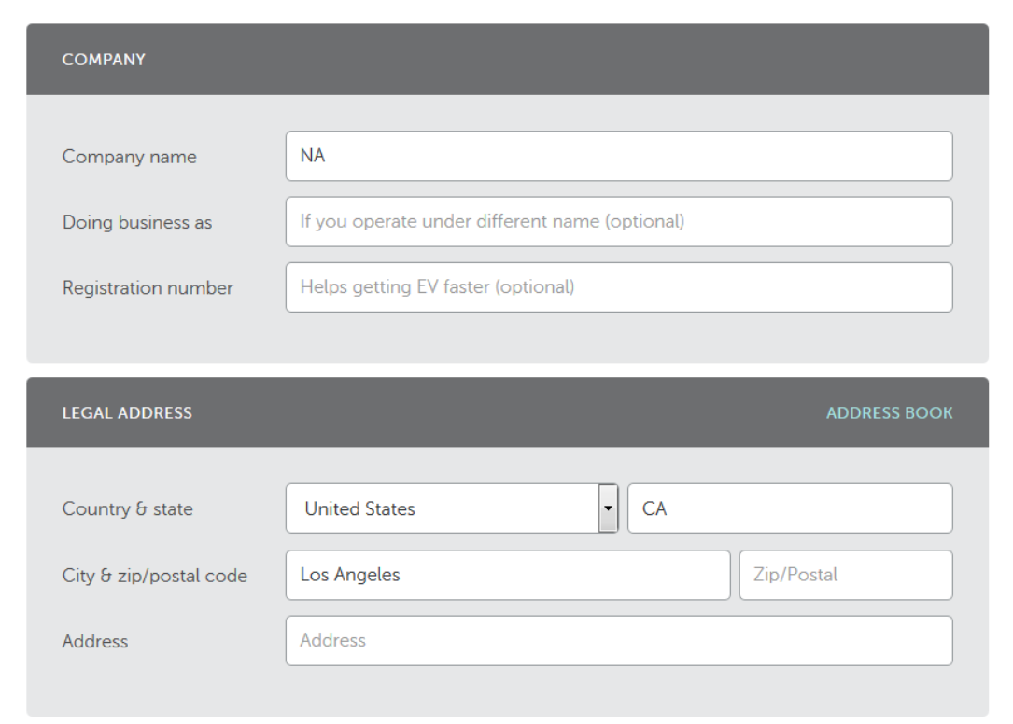Click the LEGAL ADDRESS section header text

click(x=127, y=412)
